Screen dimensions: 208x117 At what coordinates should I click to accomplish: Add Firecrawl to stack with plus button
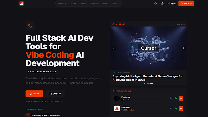pyautogui.click(x=181, y=108)
